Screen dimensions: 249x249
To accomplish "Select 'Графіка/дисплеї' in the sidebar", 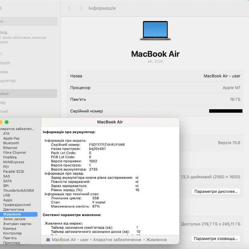I will click(x=17, y=205).
